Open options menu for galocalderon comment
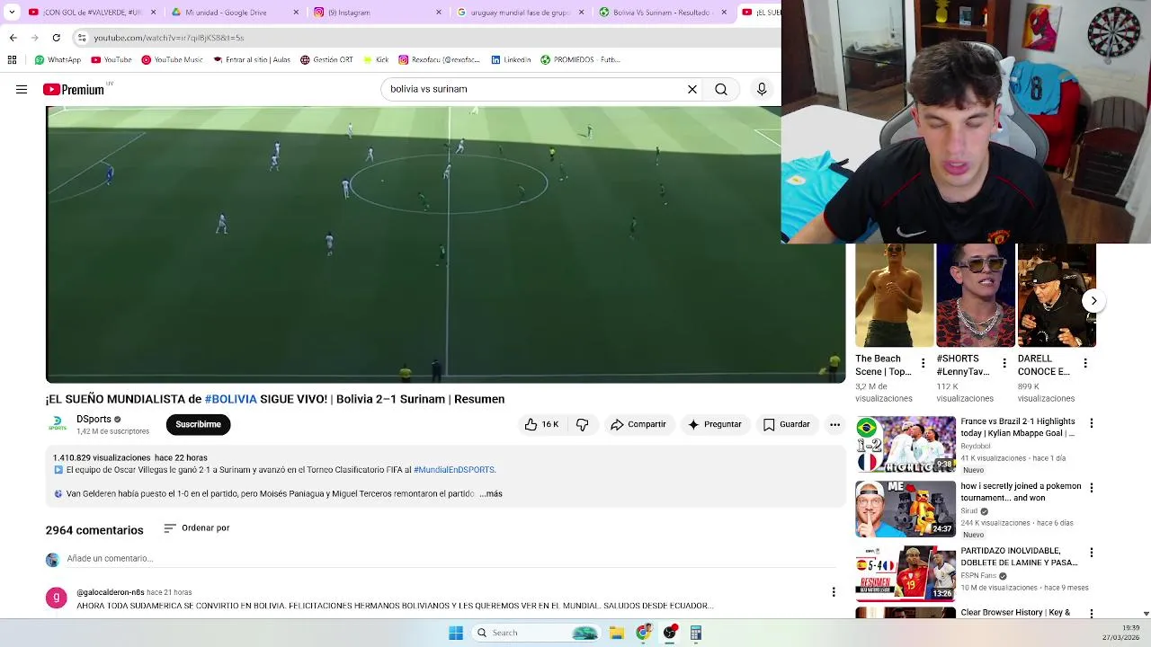The width and height of the screenshot is (1151, 647). click(x=834, y=592)
